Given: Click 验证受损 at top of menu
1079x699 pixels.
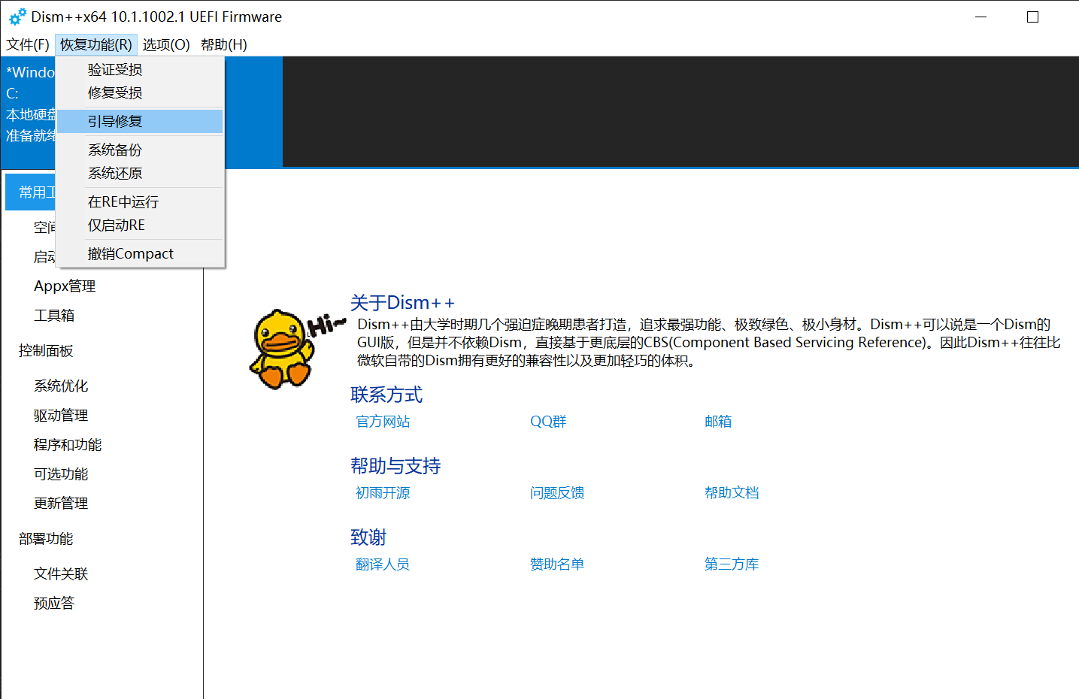Looking at the screenshot, I should [x=113, y=68].
